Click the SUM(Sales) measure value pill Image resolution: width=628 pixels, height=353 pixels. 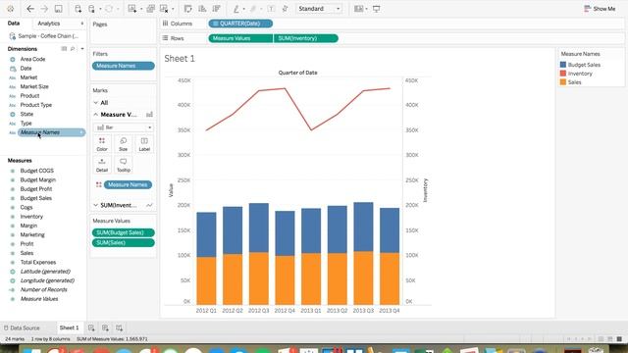[124, 242]
